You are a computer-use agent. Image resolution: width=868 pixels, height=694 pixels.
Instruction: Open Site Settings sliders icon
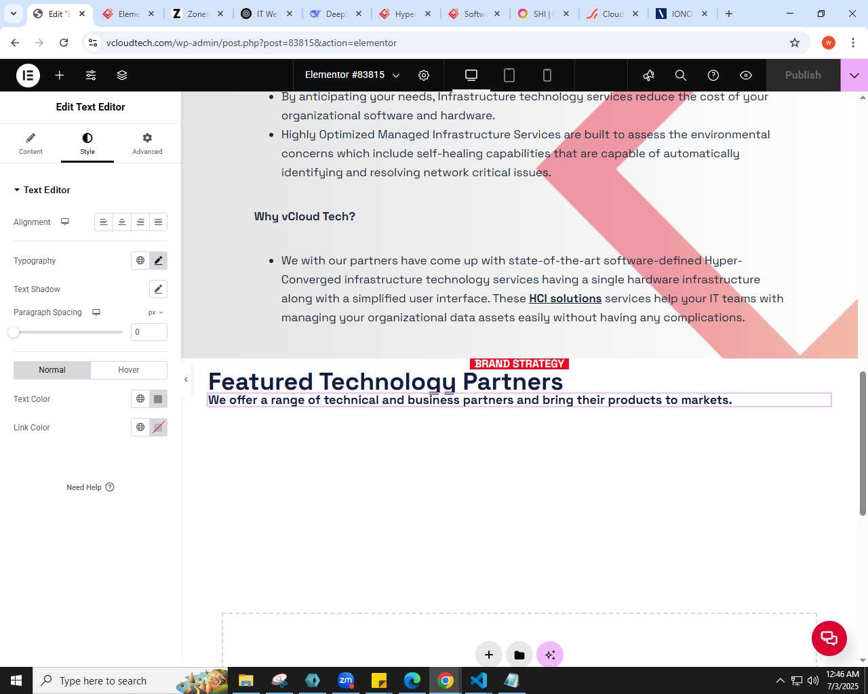tap(91, 75)
